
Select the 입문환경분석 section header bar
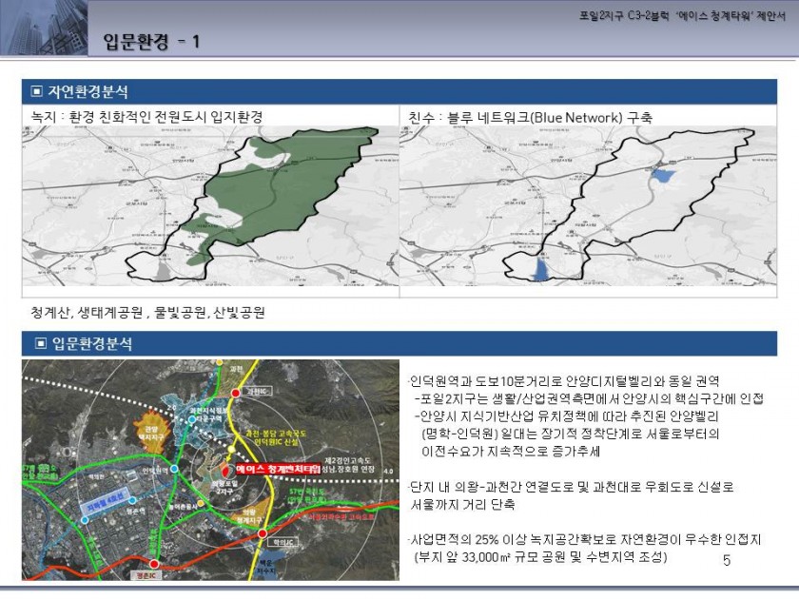tap(399, 342)
